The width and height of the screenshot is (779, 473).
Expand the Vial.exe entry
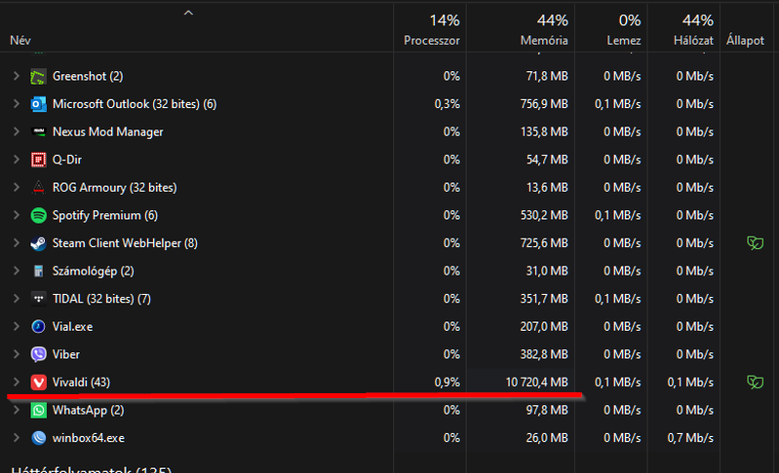pyautogui.click(x=17, y=327)
